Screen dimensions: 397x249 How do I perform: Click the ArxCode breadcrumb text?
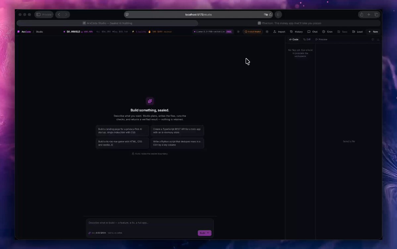pos(26,32)
